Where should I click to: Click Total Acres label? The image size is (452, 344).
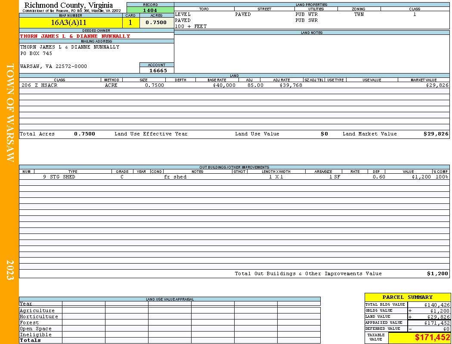(37, 134)
